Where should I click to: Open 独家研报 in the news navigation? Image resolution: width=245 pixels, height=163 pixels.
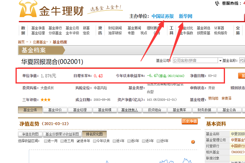[115, 33]
